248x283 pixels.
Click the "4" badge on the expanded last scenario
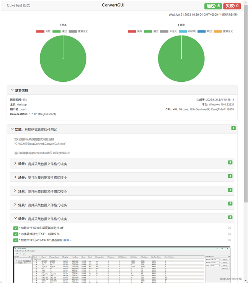pos(230,217)
